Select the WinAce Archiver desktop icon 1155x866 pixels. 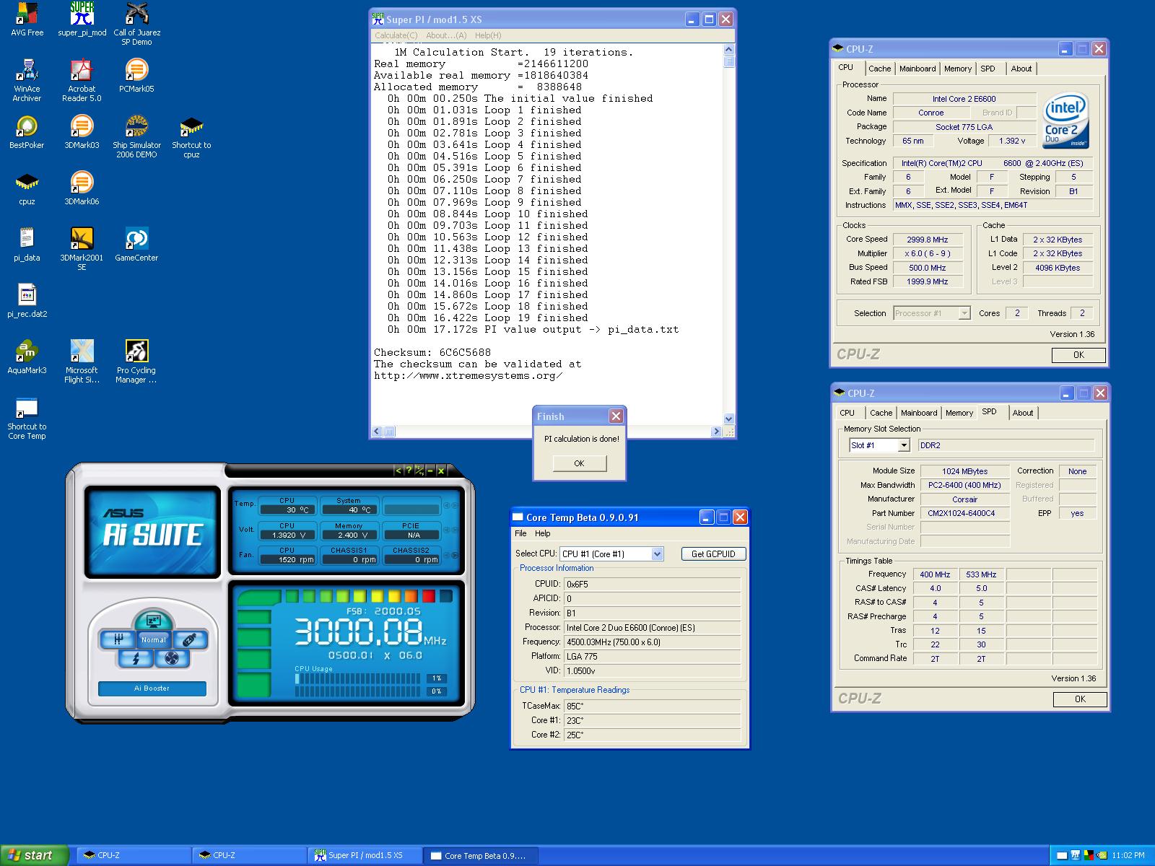click(x=27, y=80)
